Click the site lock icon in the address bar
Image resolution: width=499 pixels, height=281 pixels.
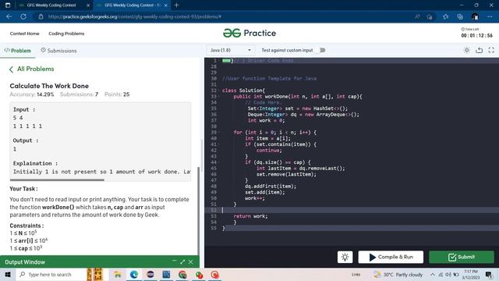point(41,16)
